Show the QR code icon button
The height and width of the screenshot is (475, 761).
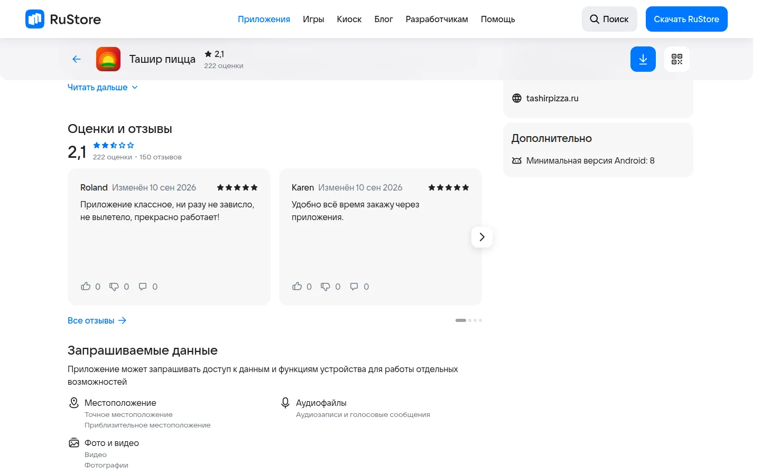click(677, 59)
